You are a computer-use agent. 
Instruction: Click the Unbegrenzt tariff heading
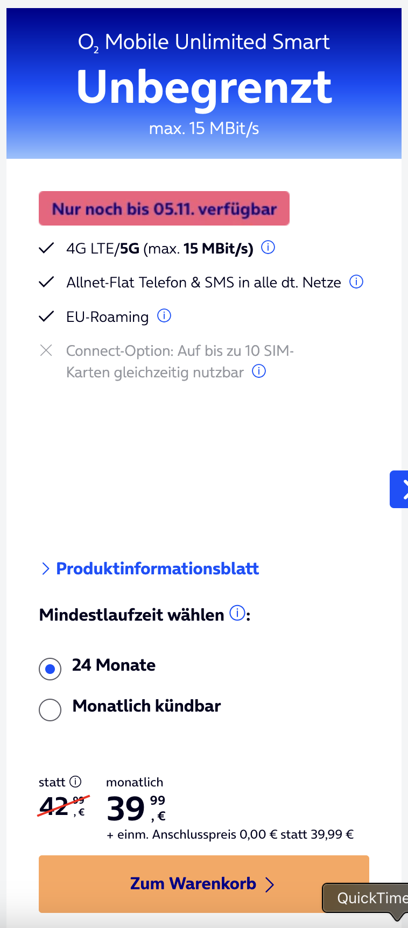click(x=204, y=87)
